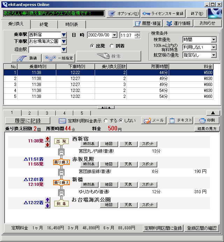Image resolution: width=224 pixels, height=242 pixels.
Task: Open route result tab 5
Action: pos(82,113)
